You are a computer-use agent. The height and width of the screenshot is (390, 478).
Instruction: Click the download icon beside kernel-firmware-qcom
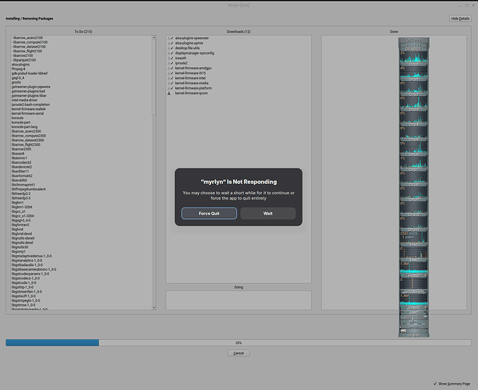pos(169,94)
